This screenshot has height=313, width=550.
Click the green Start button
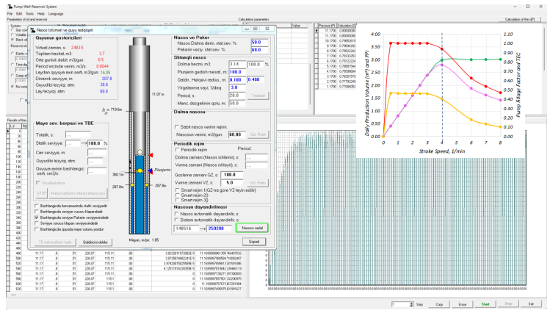tap(485, 303)
